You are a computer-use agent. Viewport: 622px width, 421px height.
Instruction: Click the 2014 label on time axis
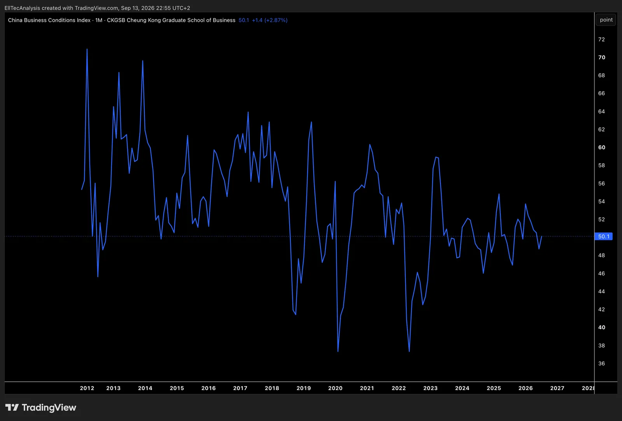point(145,388)
